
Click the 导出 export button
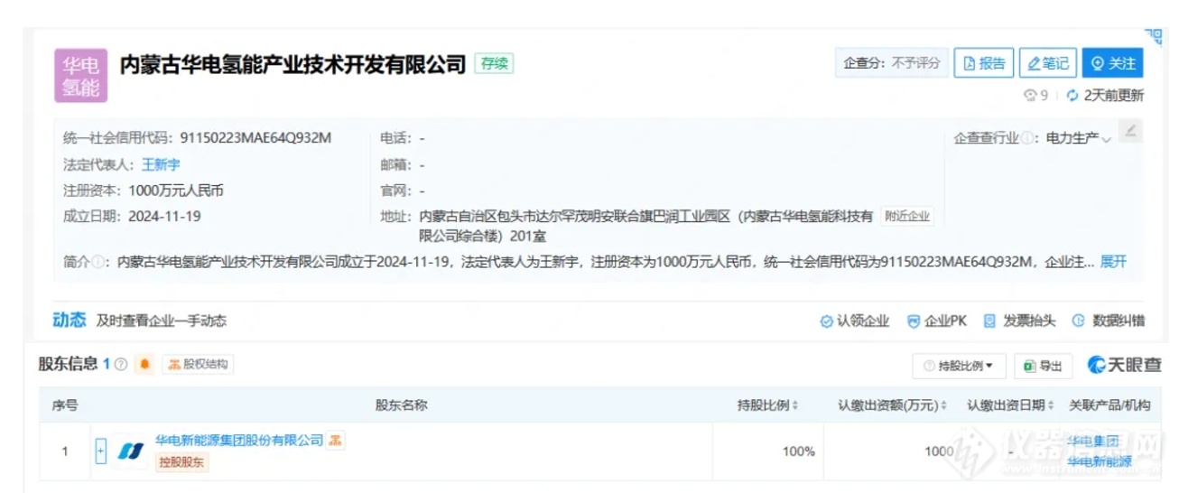point(1043,366)
